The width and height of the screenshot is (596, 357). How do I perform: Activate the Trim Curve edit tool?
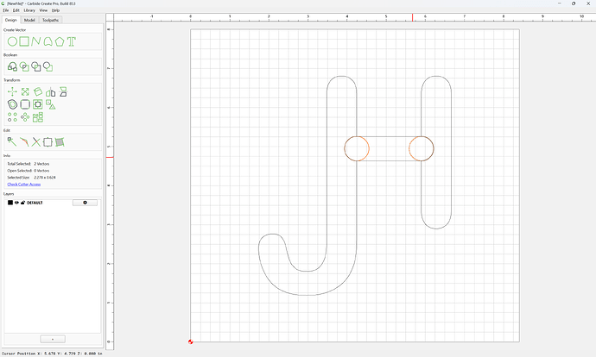24,142
